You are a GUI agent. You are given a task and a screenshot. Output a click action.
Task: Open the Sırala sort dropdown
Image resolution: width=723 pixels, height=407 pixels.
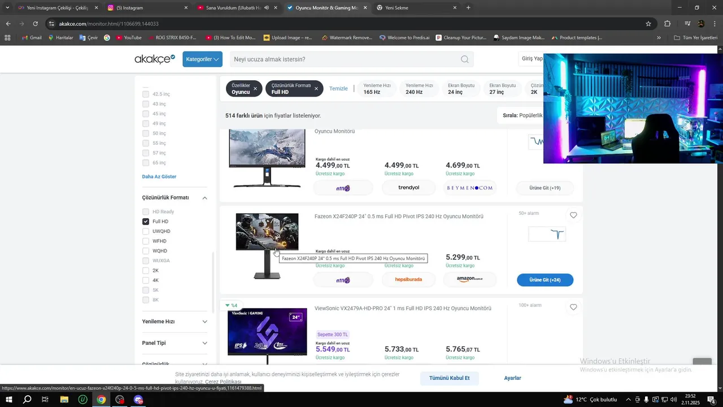click(522, 115)
